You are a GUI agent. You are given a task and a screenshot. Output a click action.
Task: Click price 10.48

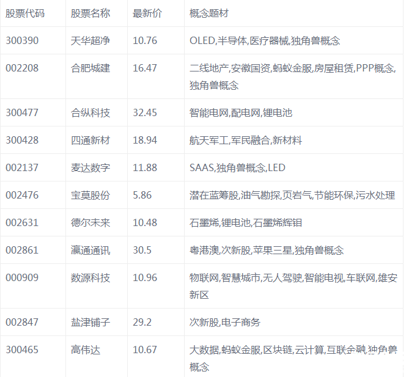point(145,223)
